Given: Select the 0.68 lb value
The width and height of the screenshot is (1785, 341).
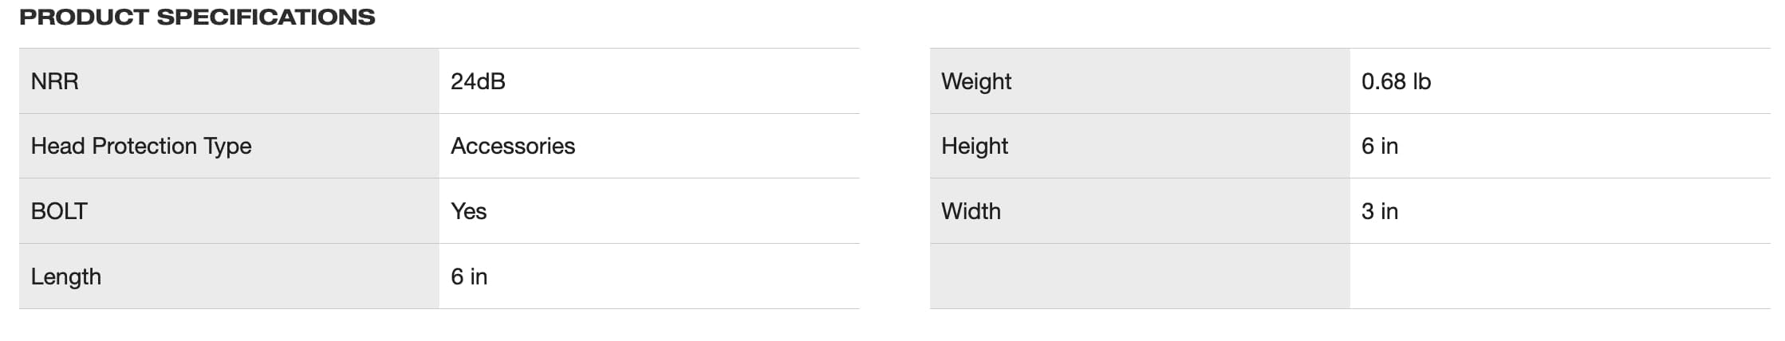Looking at the screenshot, I should pos(1396,81).
